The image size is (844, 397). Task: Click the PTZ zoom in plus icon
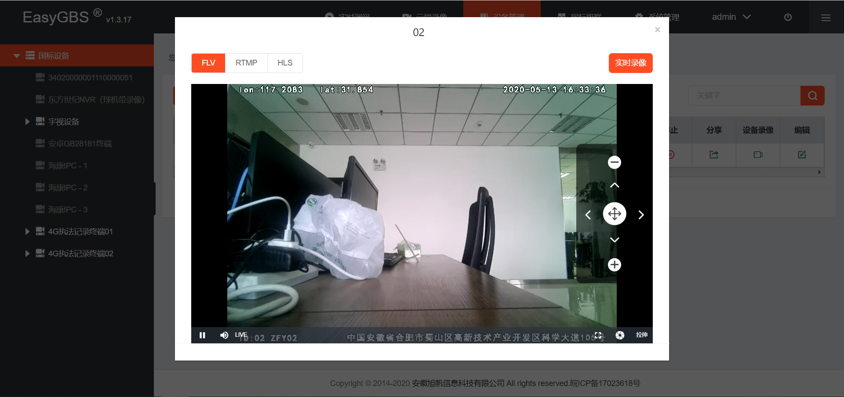tap(615, 265)
